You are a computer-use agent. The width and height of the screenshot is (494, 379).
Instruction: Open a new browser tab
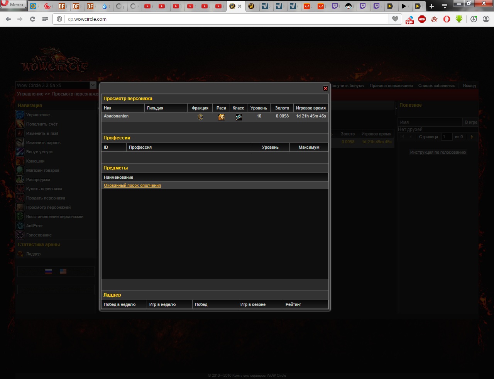pos(431,6)
